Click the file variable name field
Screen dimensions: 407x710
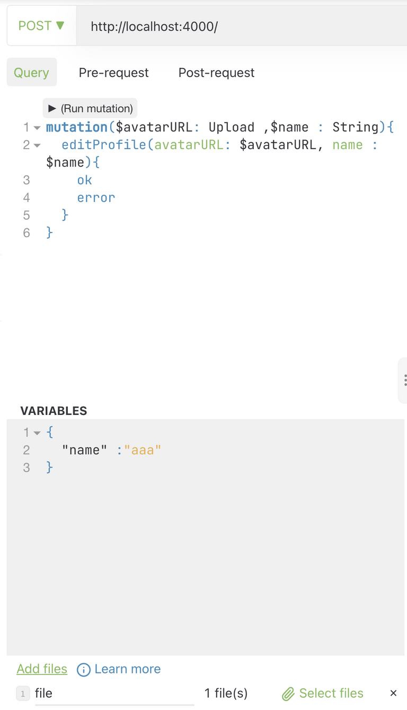[x=114, y=693]
